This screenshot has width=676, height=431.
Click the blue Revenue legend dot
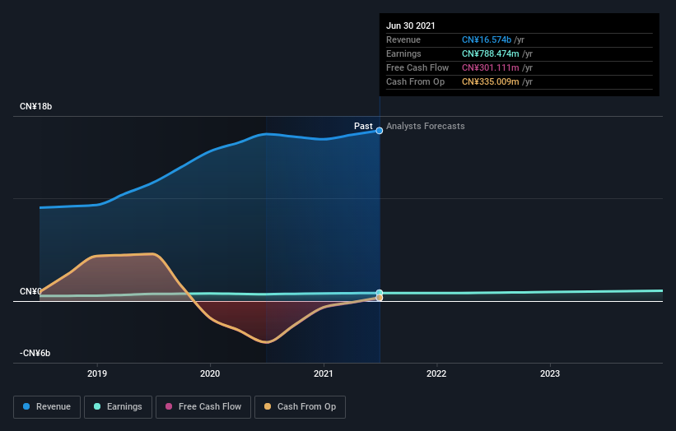click(26, 406)
